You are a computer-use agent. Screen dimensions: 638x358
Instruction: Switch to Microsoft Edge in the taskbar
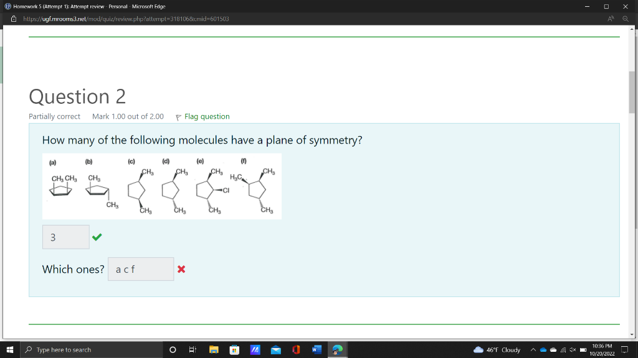click(x=337, y=349)
